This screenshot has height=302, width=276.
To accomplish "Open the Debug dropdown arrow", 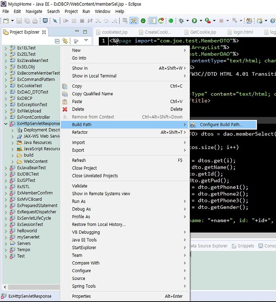I will [187, 21].
